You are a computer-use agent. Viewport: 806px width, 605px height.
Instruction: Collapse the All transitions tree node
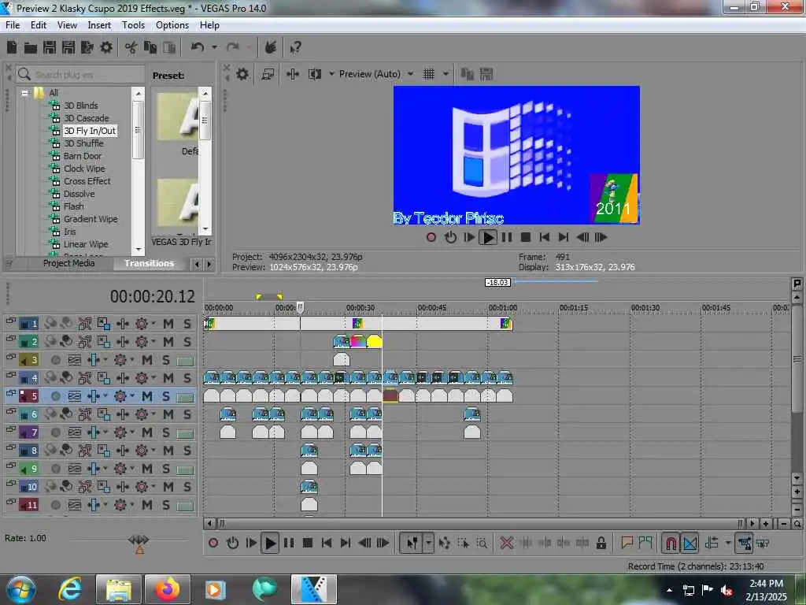click(24, 93)
